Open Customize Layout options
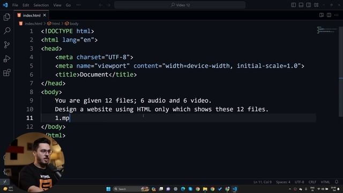Screen dimensions: 343x193 point(316,5)
